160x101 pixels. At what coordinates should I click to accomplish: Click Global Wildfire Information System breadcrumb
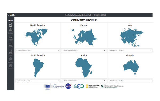pyautogui.click(x=78, y=15)
